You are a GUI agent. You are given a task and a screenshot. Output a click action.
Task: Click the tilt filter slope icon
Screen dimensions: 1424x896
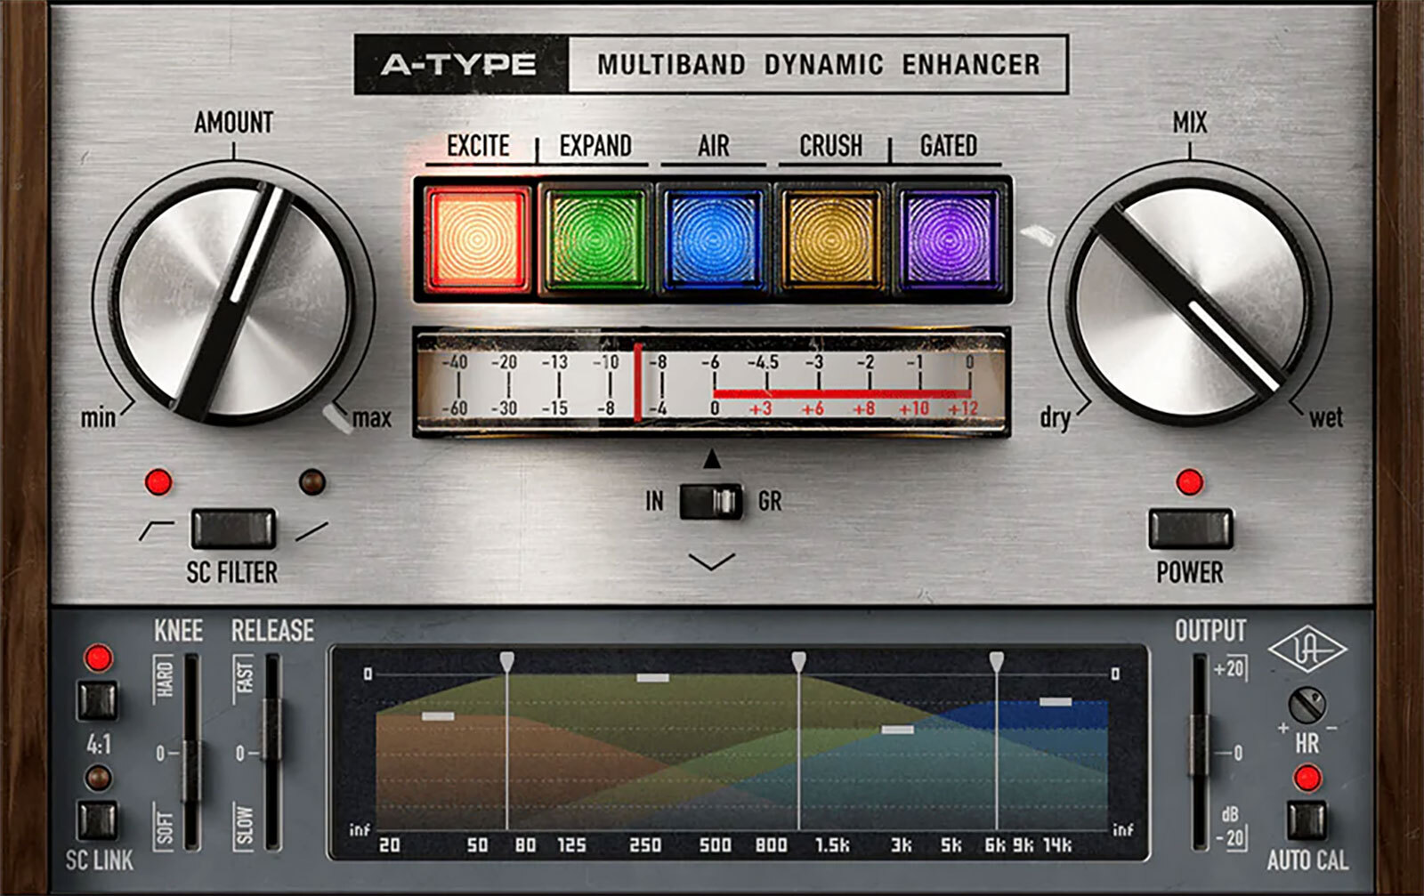[311, 531]
